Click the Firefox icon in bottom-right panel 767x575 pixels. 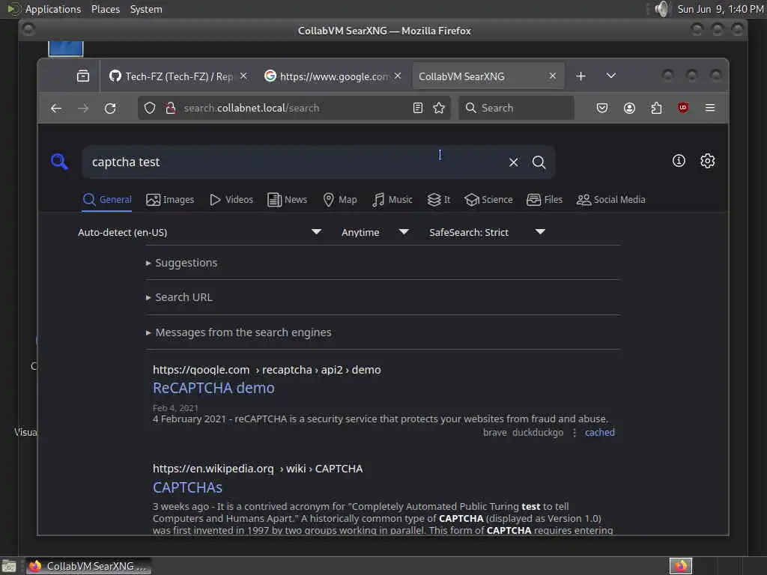pos(681,566)
